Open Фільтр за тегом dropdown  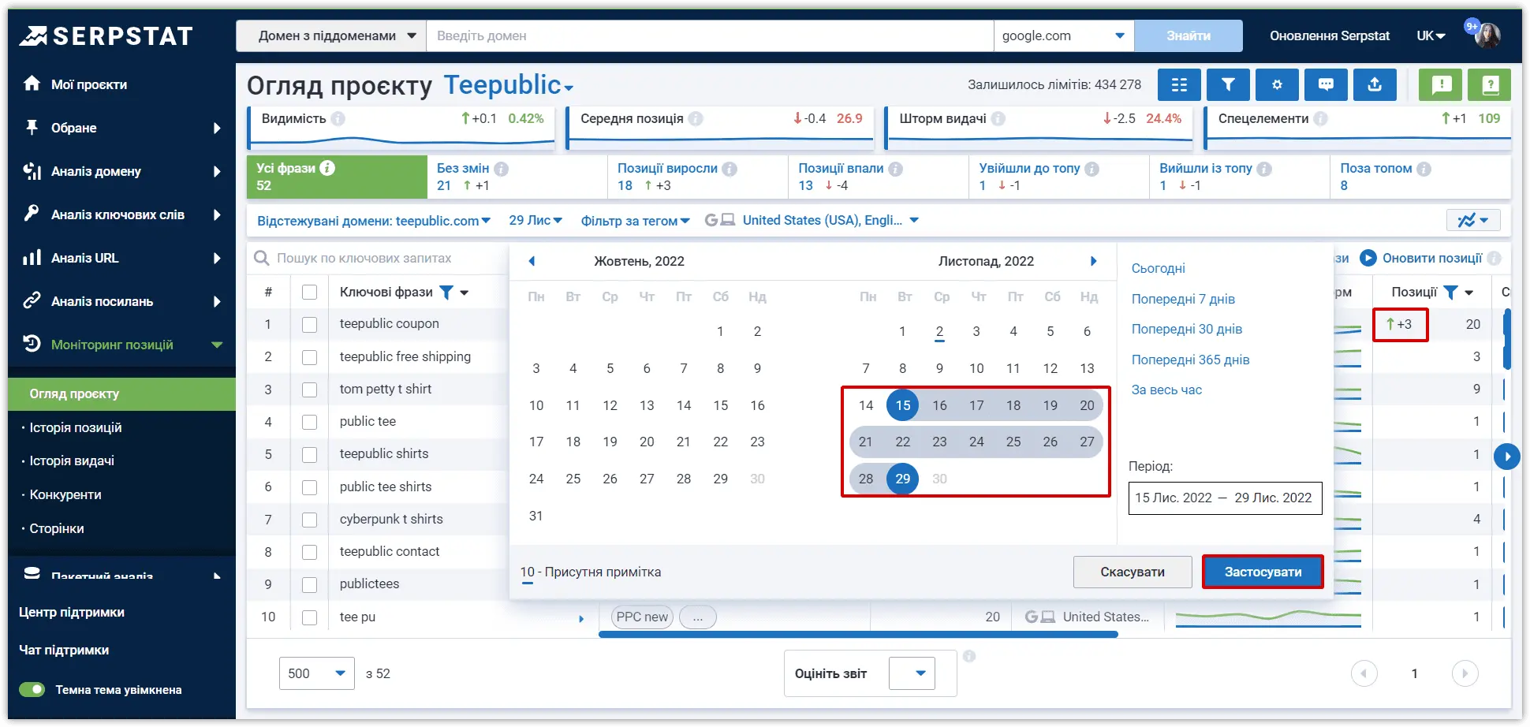point(635,221)
